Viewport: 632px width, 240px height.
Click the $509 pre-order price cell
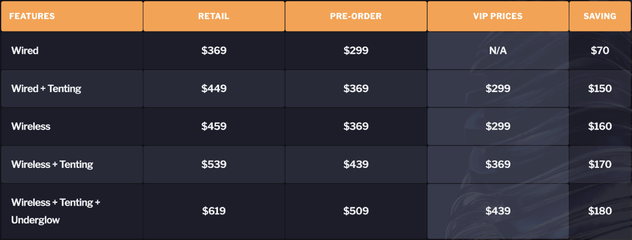356,211
